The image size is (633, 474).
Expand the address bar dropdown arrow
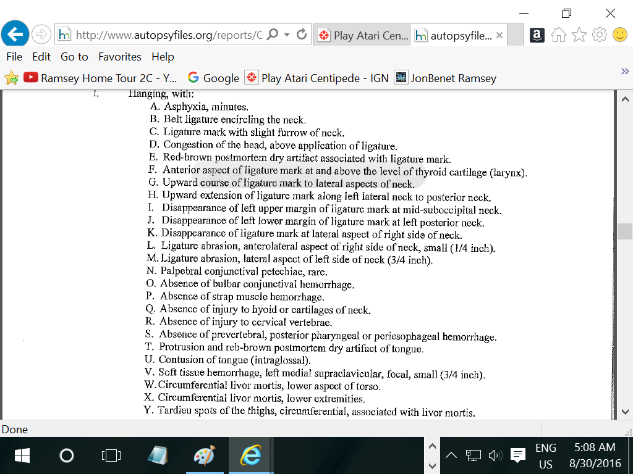point(287,35)
